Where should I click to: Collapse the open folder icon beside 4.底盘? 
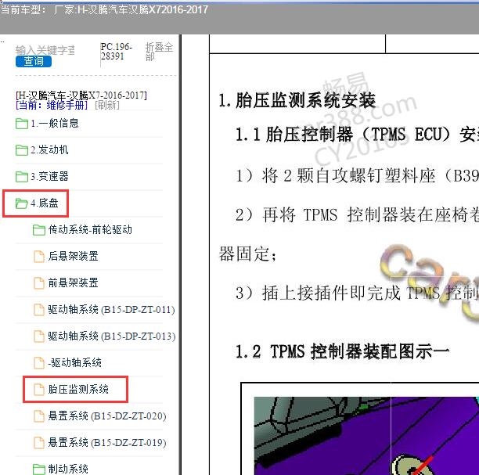[22, 203]
